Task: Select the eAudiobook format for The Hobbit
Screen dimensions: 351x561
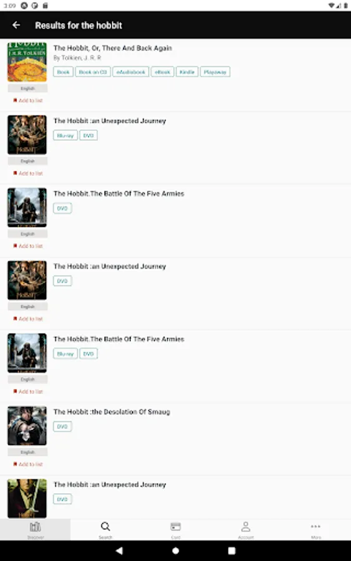Action: pyautogui.click(x=131, y=72)
